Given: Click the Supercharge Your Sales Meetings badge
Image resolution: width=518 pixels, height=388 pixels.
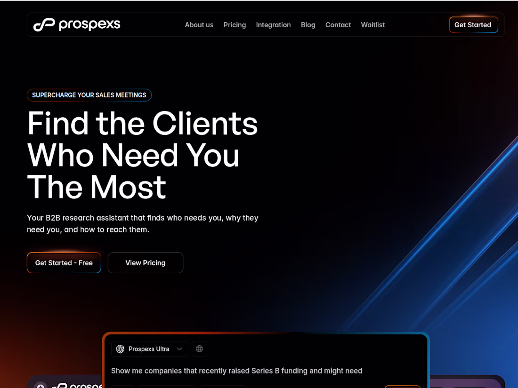Looking at the screenshot, I should (89, 95).
